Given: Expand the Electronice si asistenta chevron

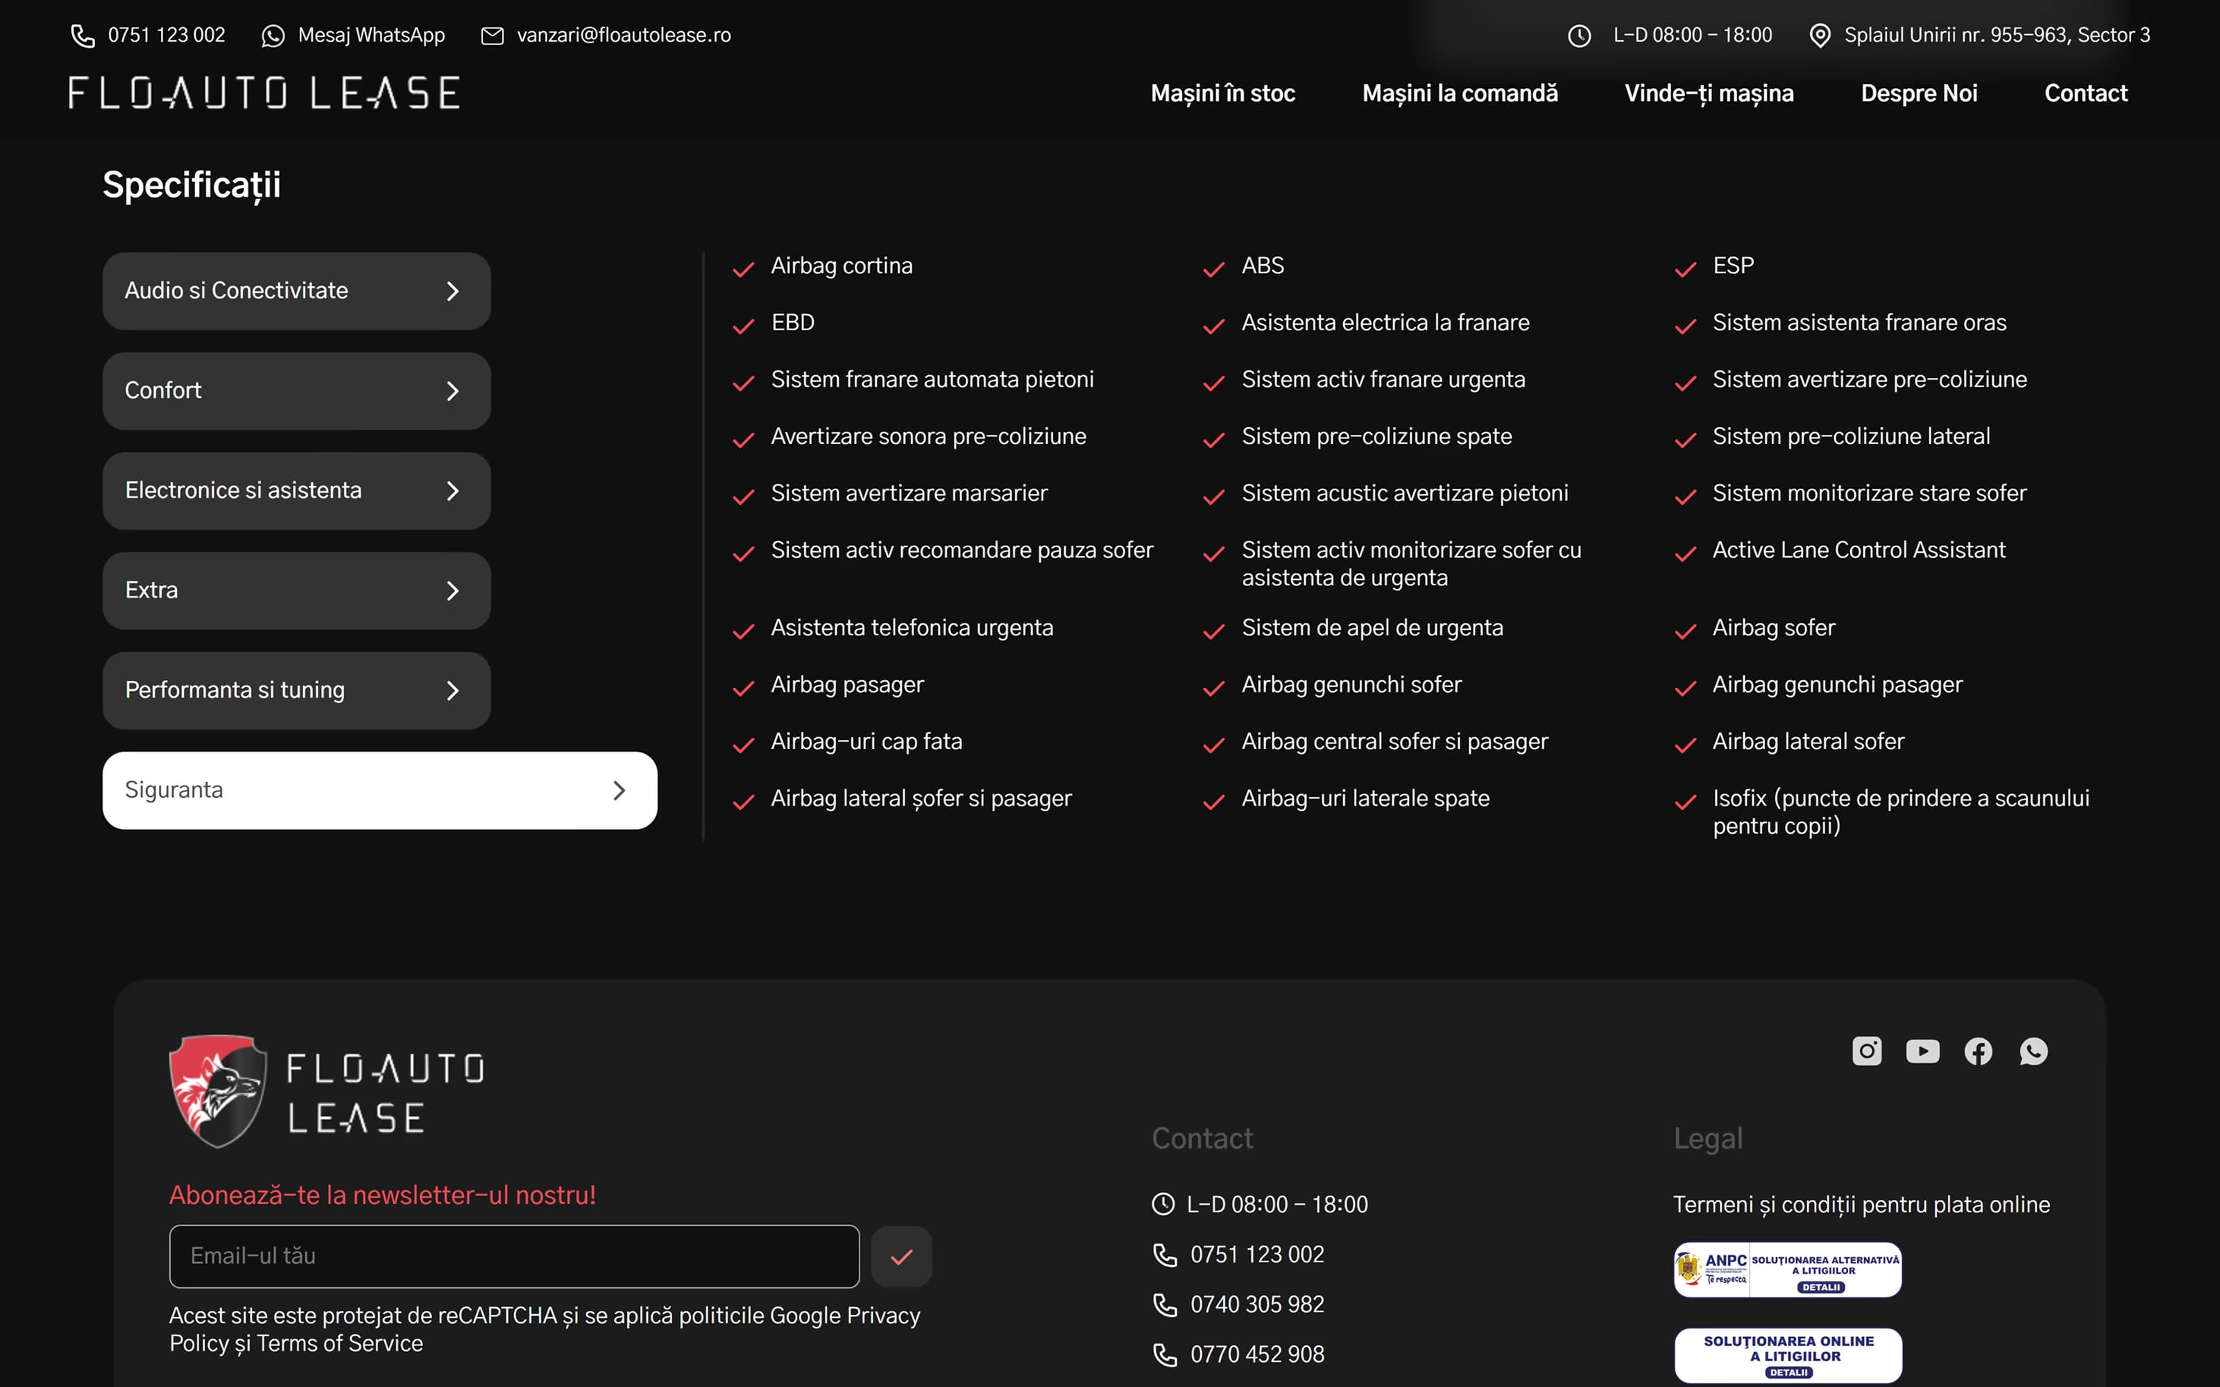Looking at the screenshot, I should pos(452,491).
